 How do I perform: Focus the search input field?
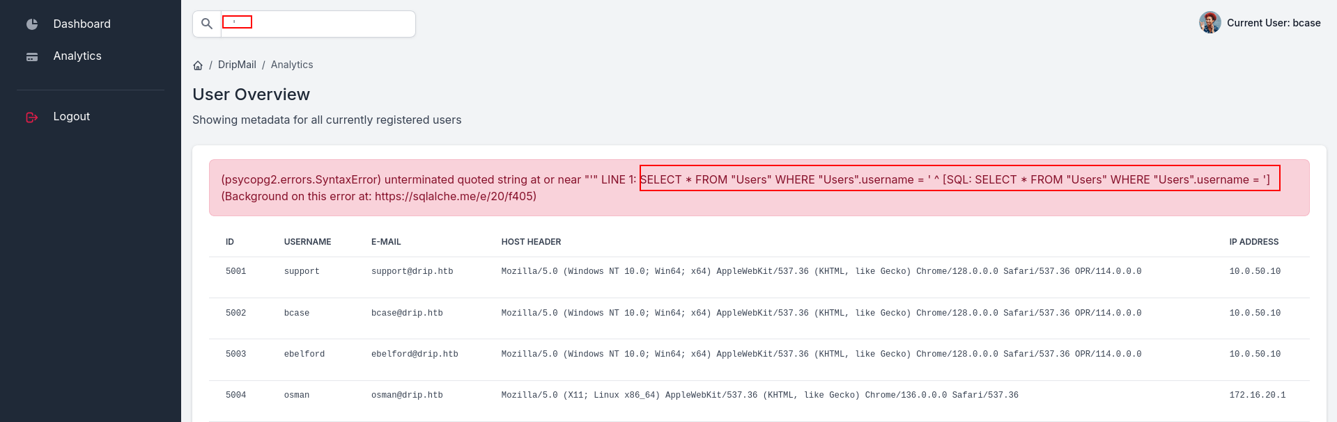click(327, 24)
